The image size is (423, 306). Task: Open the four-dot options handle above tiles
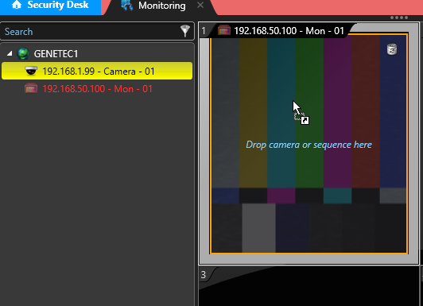click(x=399, y=17)
